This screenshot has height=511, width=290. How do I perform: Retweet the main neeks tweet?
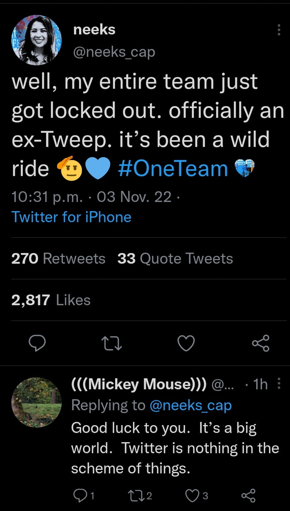point(111,343)
